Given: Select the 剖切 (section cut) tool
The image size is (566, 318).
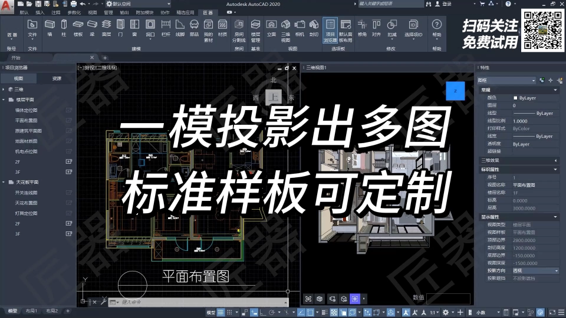Looking at the screenshot, I should tap(314, 28).
